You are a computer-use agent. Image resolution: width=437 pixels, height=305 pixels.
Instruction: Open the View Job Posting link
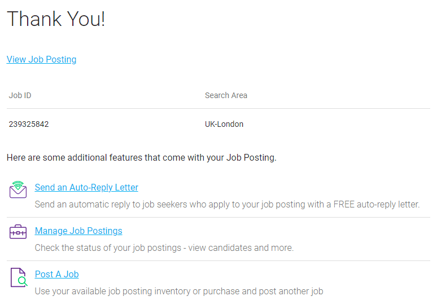click(41, 59)
